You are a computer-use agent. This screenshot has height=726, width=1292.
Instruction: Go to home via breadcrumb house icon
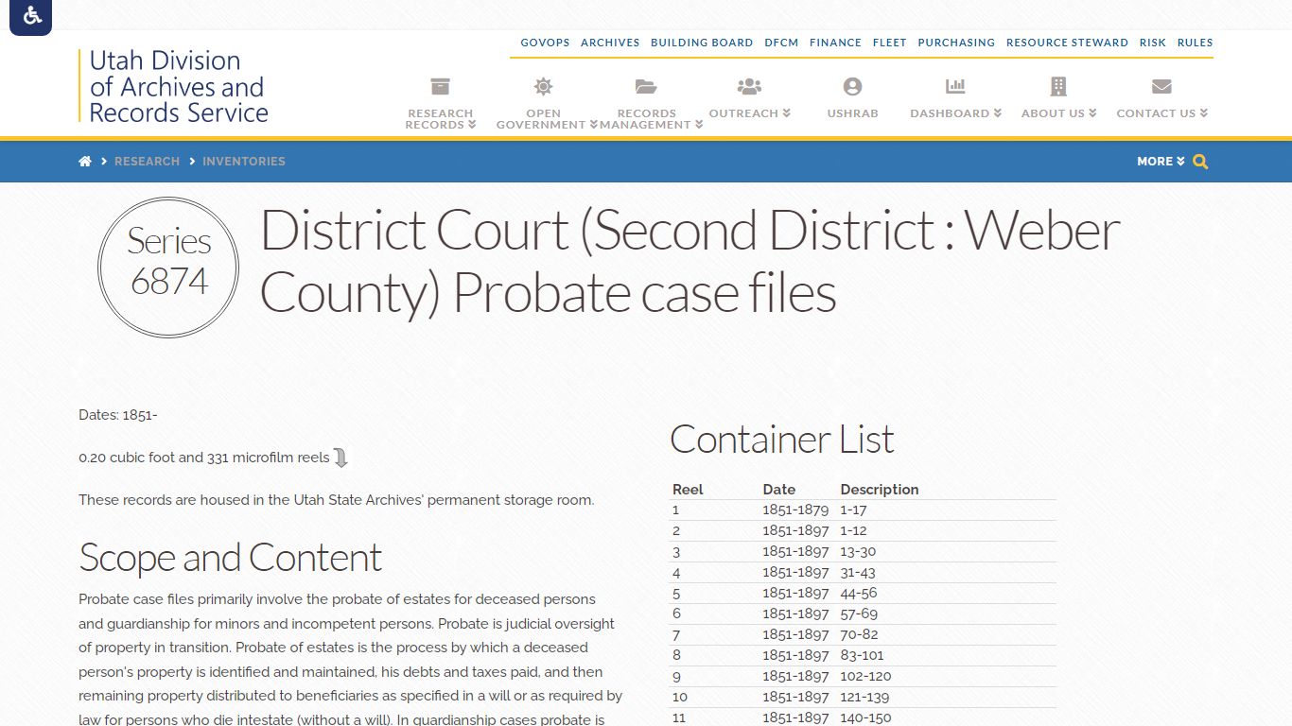pyautogui.click(x=85, y=162)
